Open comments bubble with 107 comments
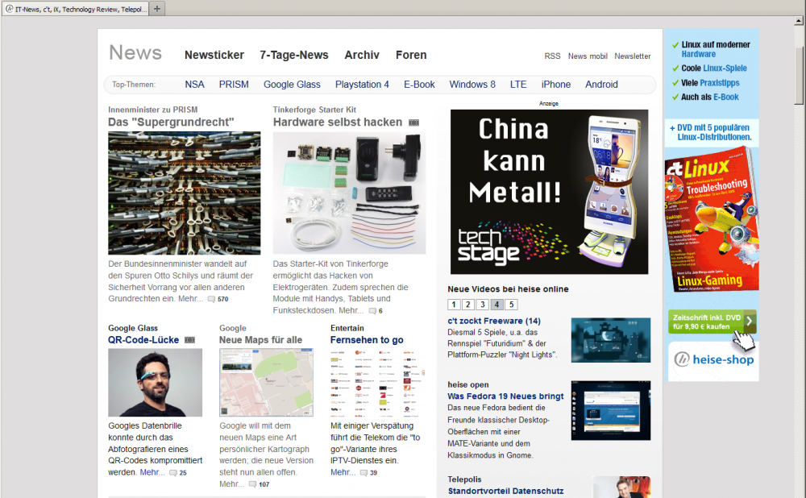 (253, 484)
